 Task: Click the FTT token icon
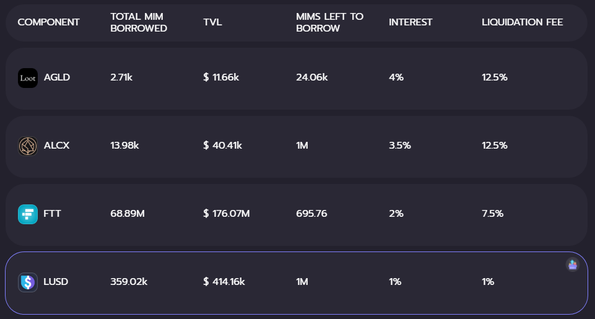click(x=28, y=214)
